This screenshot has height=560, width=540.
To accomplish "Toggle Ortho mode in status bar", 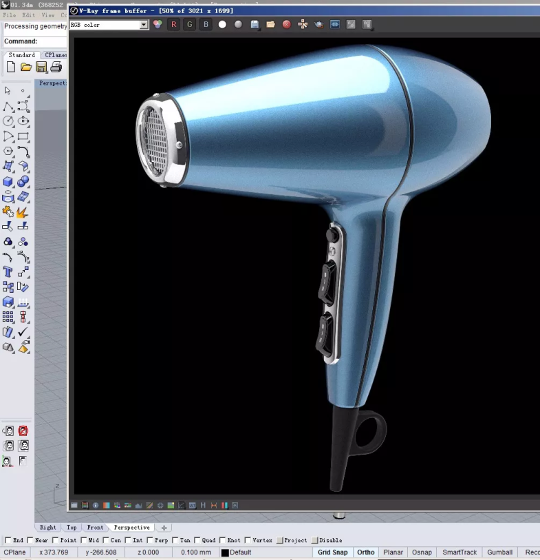I will click(x=366, y=552).
